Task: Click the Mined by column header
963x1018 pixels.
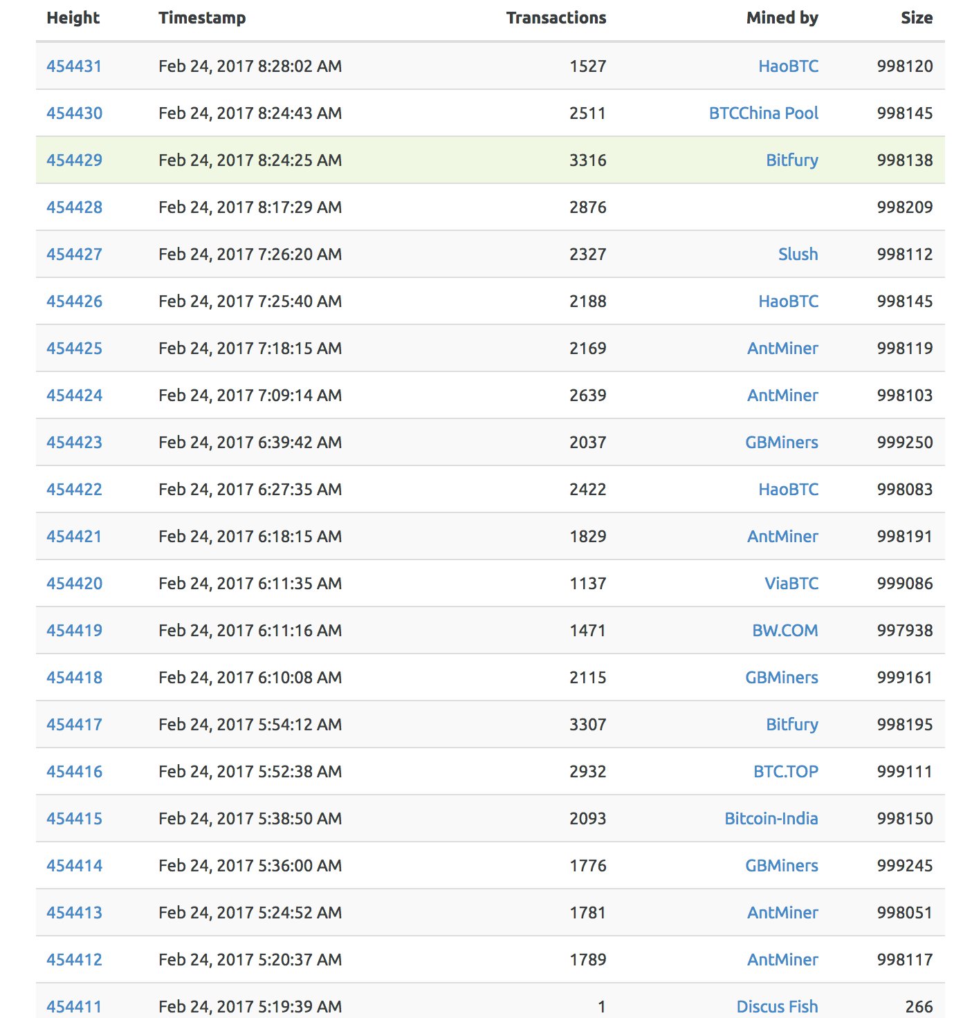Action: tap(782, 19)
